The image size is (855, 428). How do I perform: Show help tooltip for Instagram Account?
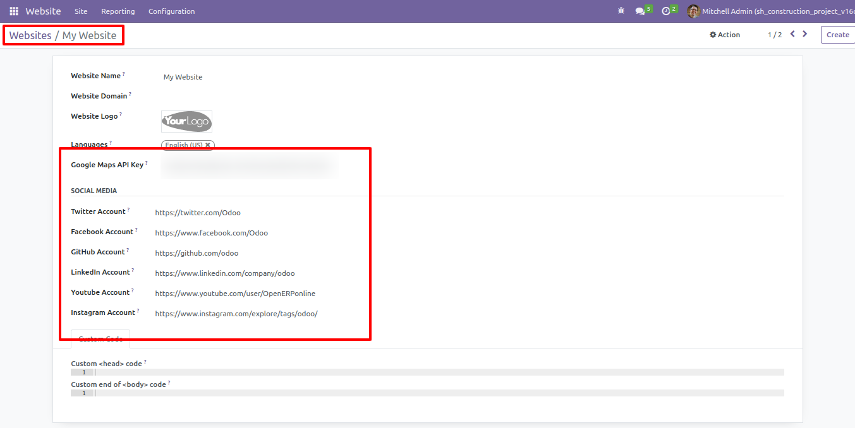138,311
